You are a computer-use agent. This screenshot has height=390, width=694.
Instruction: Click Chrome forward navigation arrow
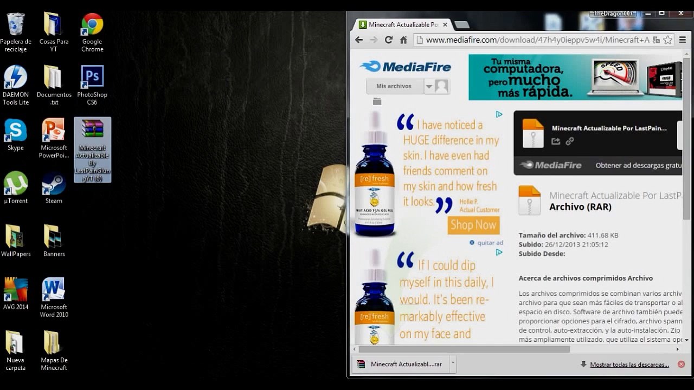tap(374, 40)
